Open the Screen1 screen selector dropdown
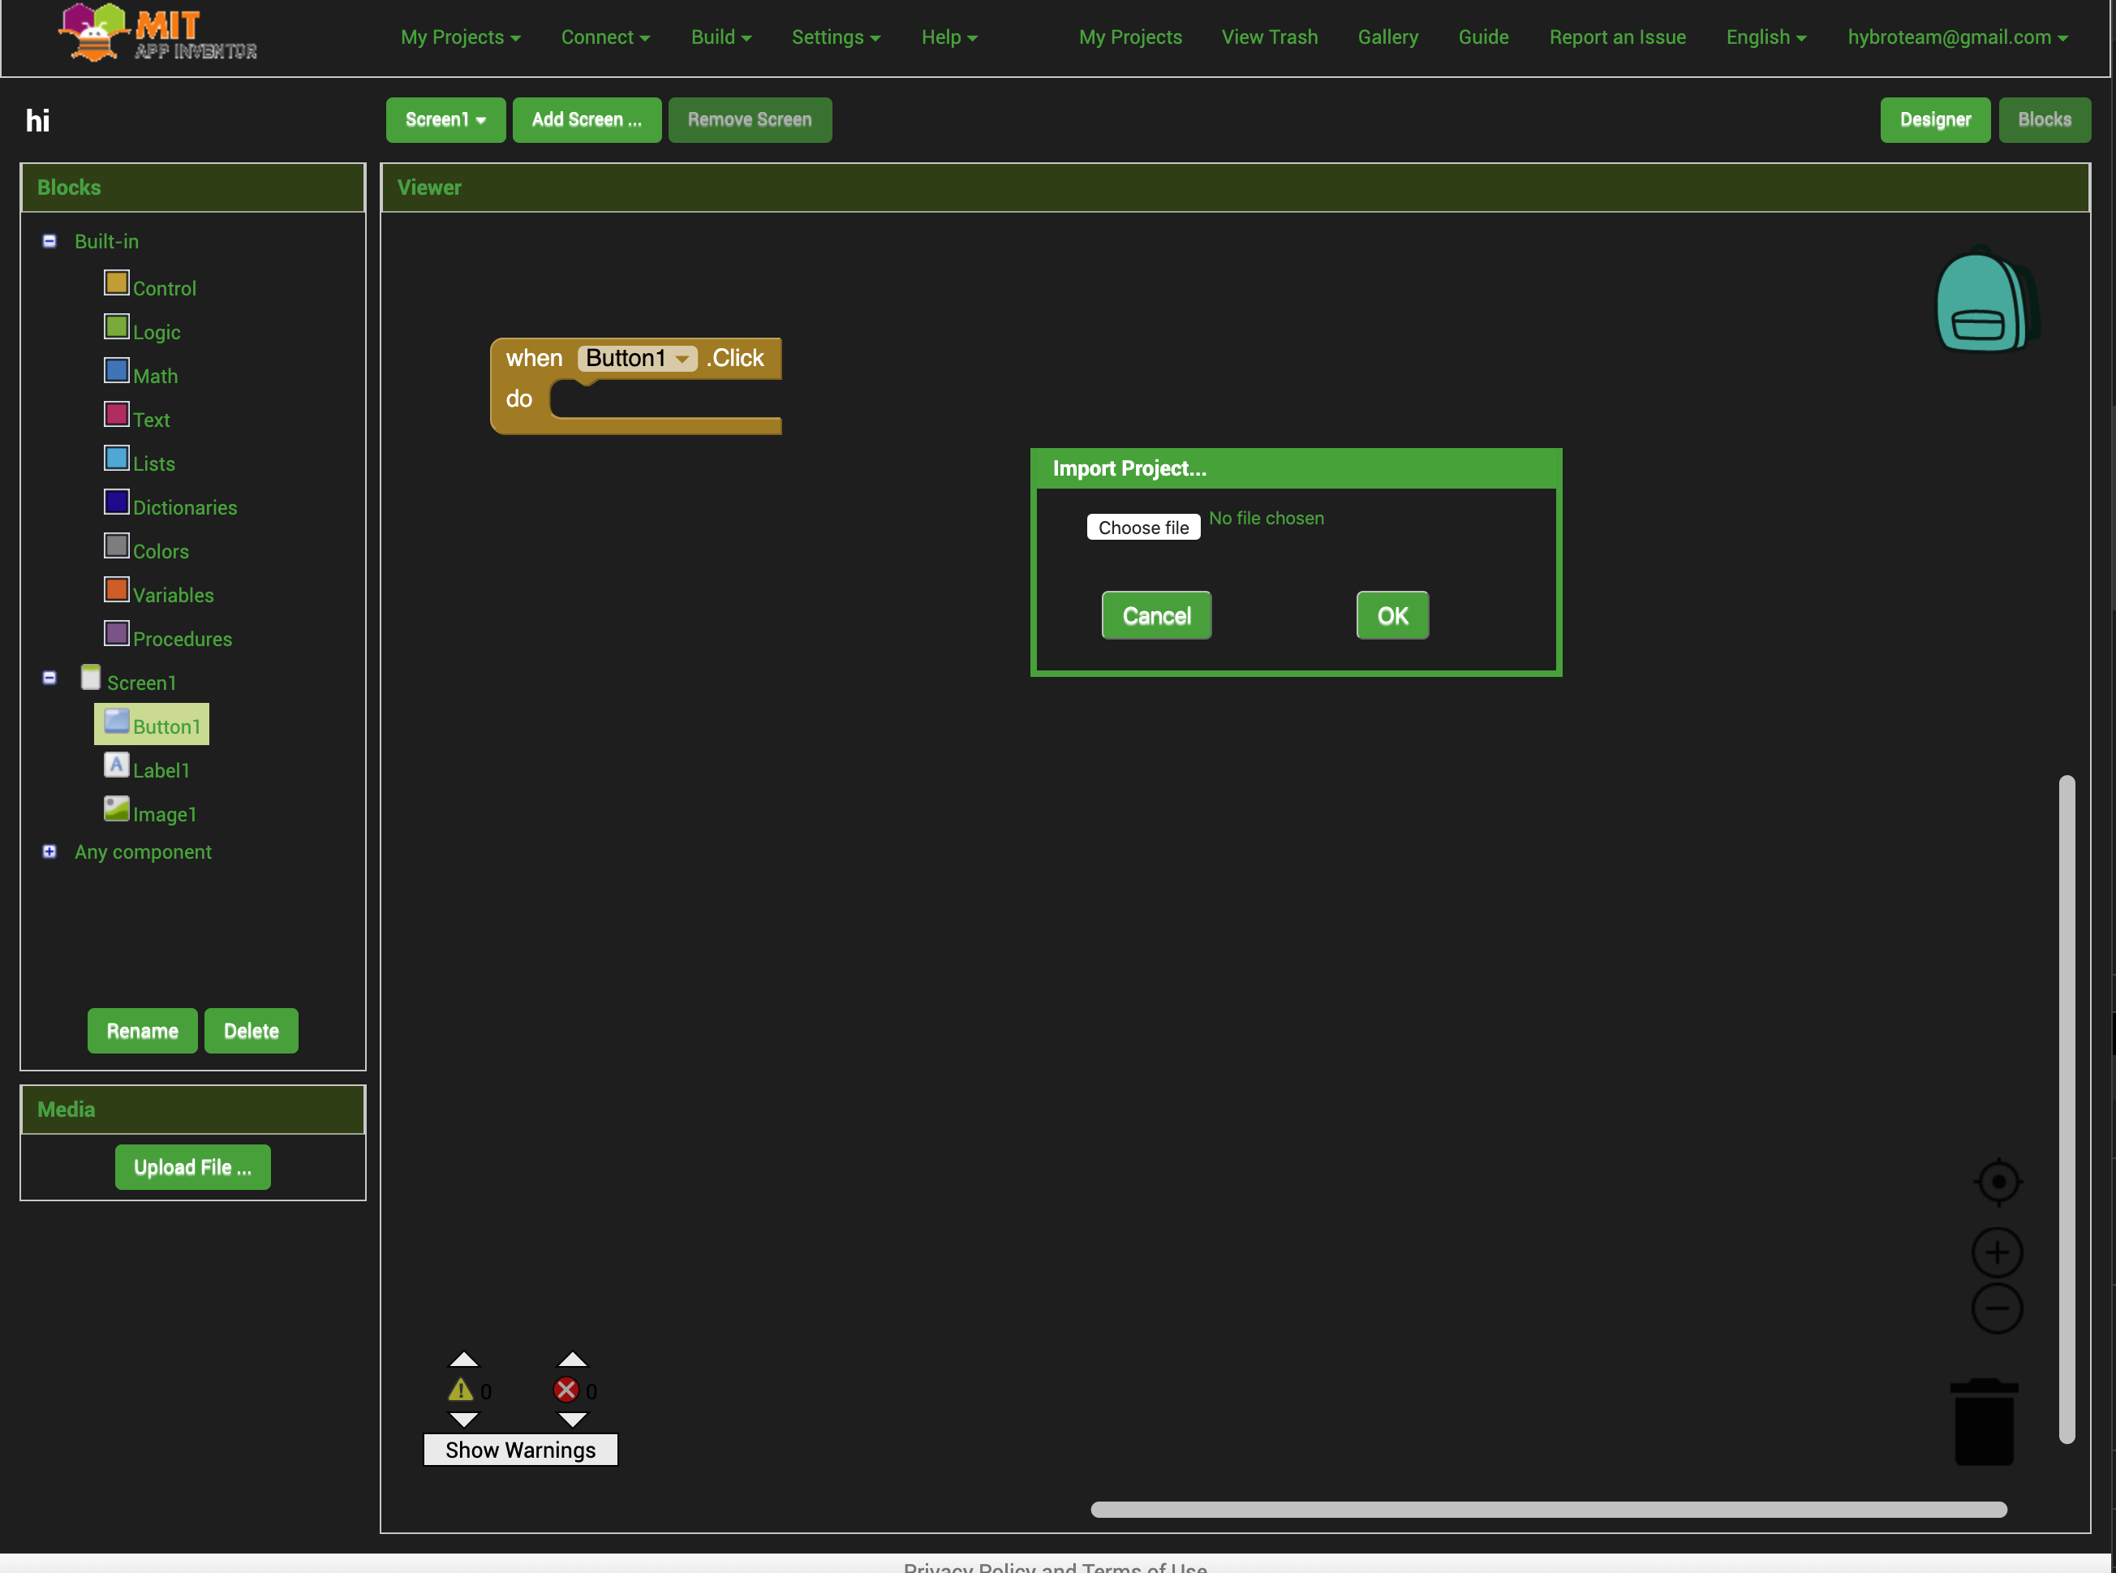The width and height of the screenshot is (2116, 1573). [445, 120]
